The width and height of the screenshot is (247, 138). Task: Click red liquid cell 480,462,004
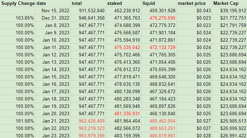159,121
